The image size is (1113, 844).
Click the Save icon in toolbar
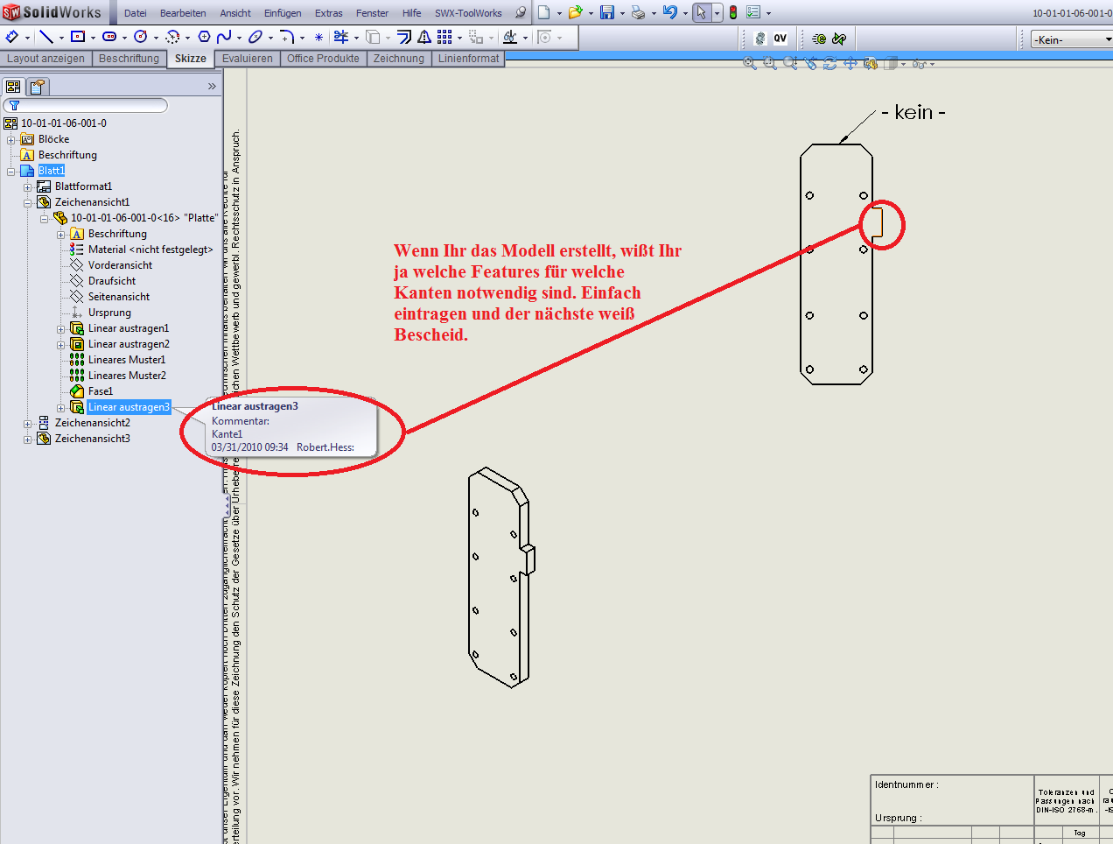pyautogui.click(x=606, y=12)
